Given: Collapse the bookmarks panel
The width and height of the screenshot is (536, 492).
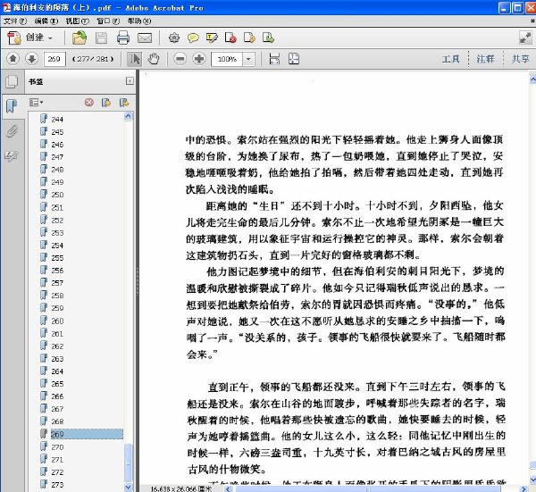Looking at the screenshot, I should [x=130, y=81].
